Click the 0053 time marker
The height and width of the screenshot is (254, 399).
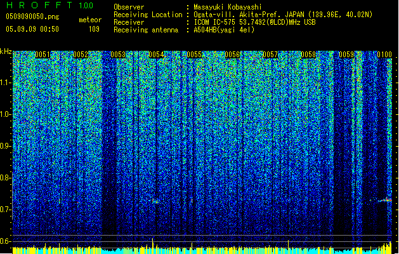[118, 55]
